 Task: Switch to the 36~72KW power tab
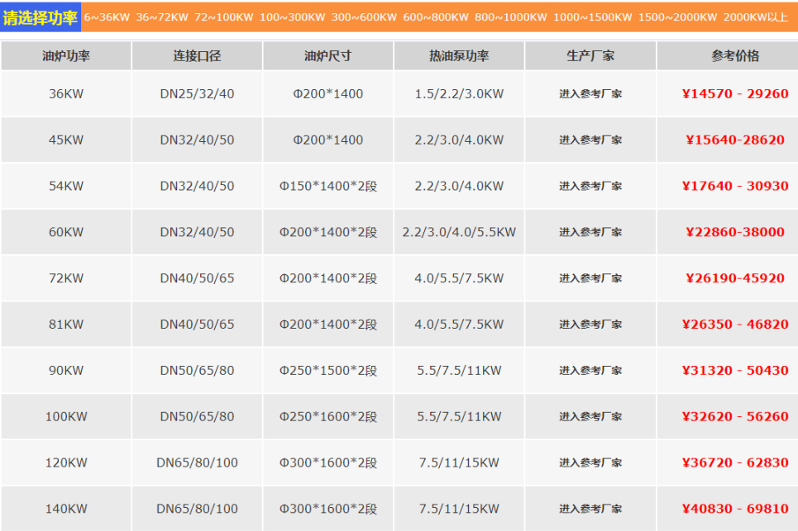click(161, 17)
